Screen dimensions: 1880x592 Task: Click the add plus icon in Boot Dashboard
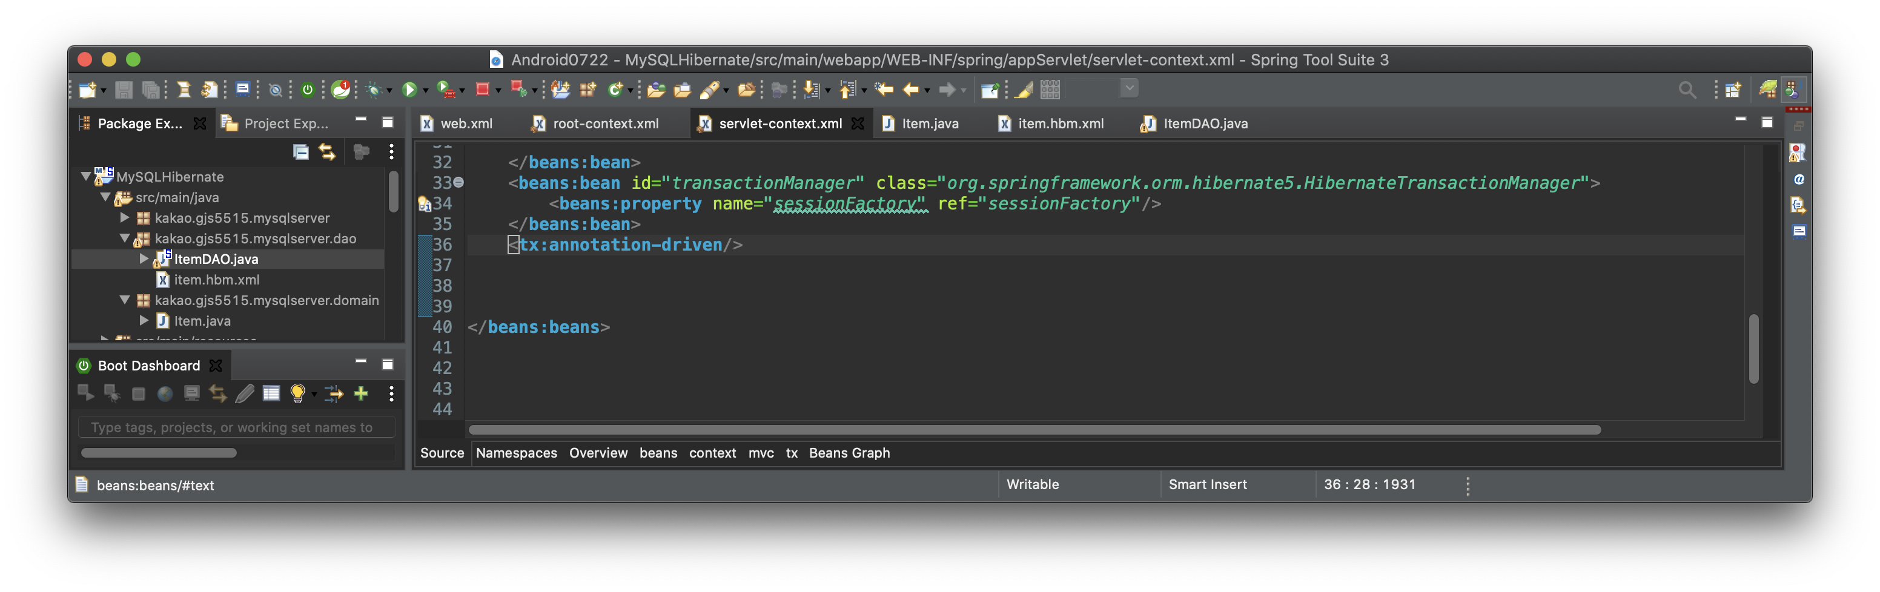(360, 393)
